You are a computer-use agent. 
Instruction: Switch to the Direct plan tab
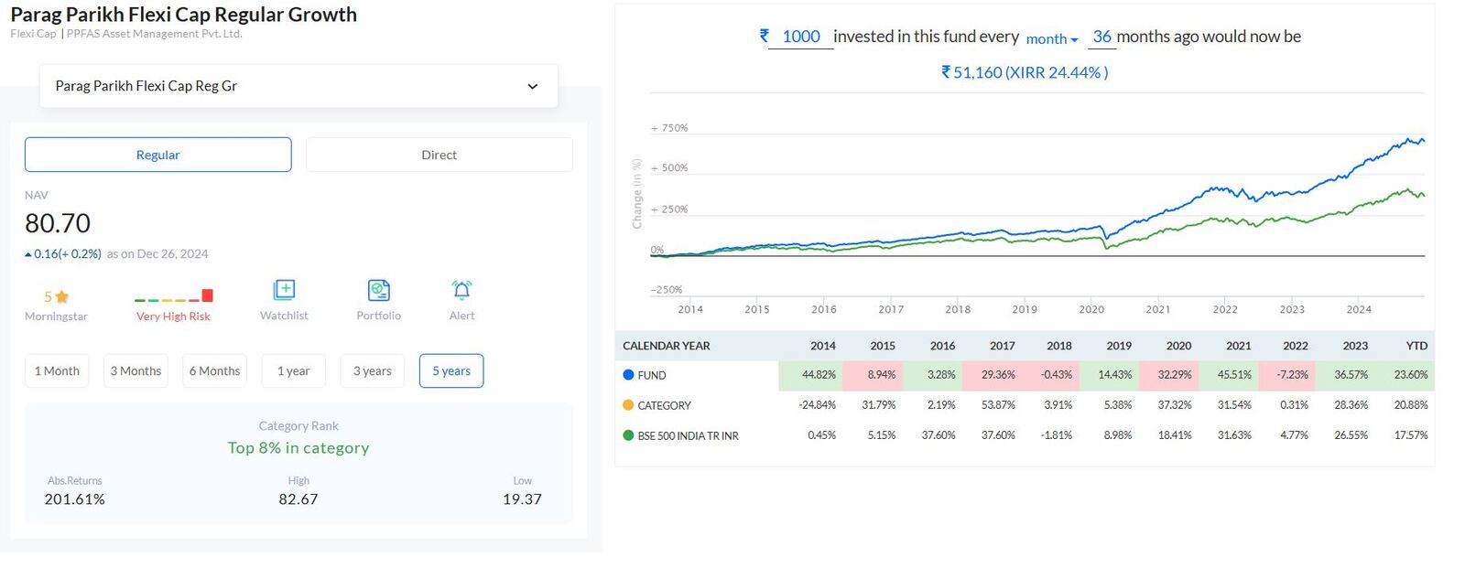[439, 155]
